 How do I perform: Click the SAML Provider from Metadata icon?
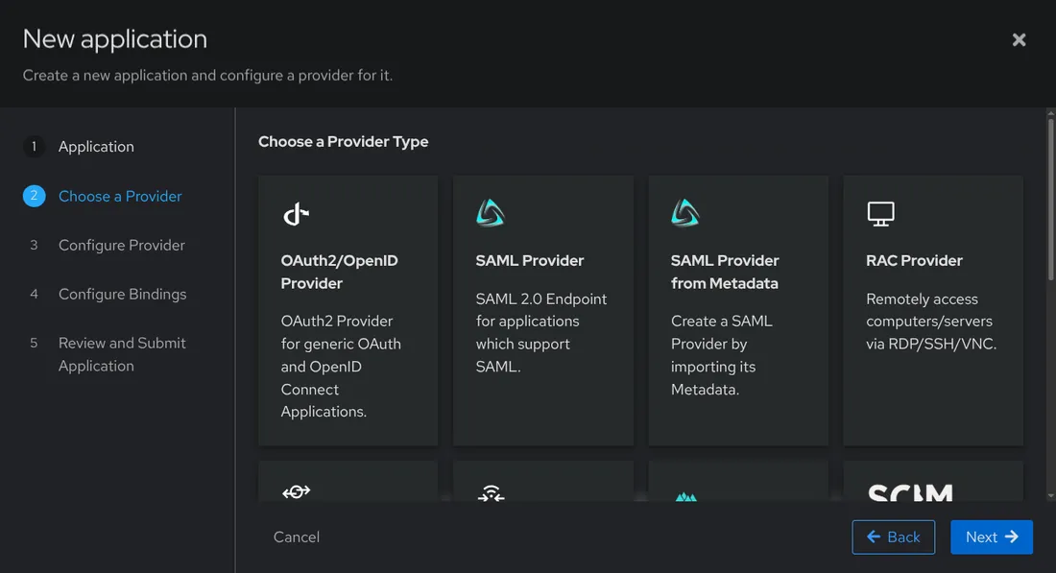coord(684,213)
